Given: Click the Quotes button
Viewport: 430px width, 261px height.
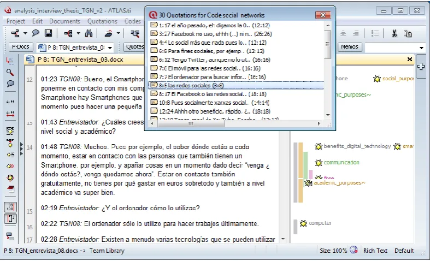Looking at the screenshot, I should click(x=134, y=47).
